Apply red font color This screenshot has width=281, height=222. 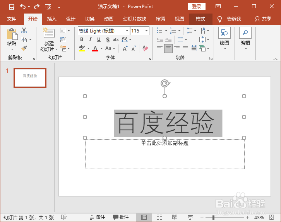[95, 48]
